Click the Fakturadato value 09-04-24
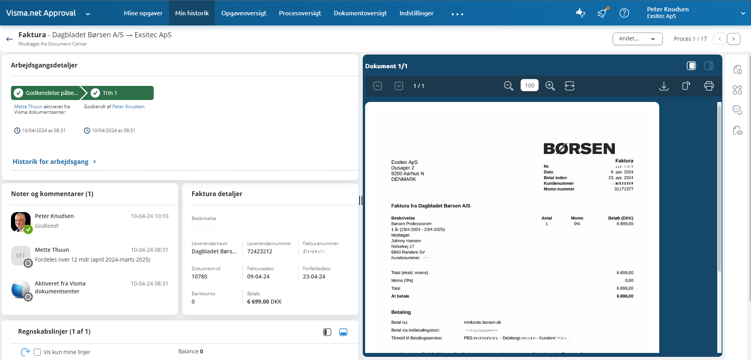 [x=258, y=276]
